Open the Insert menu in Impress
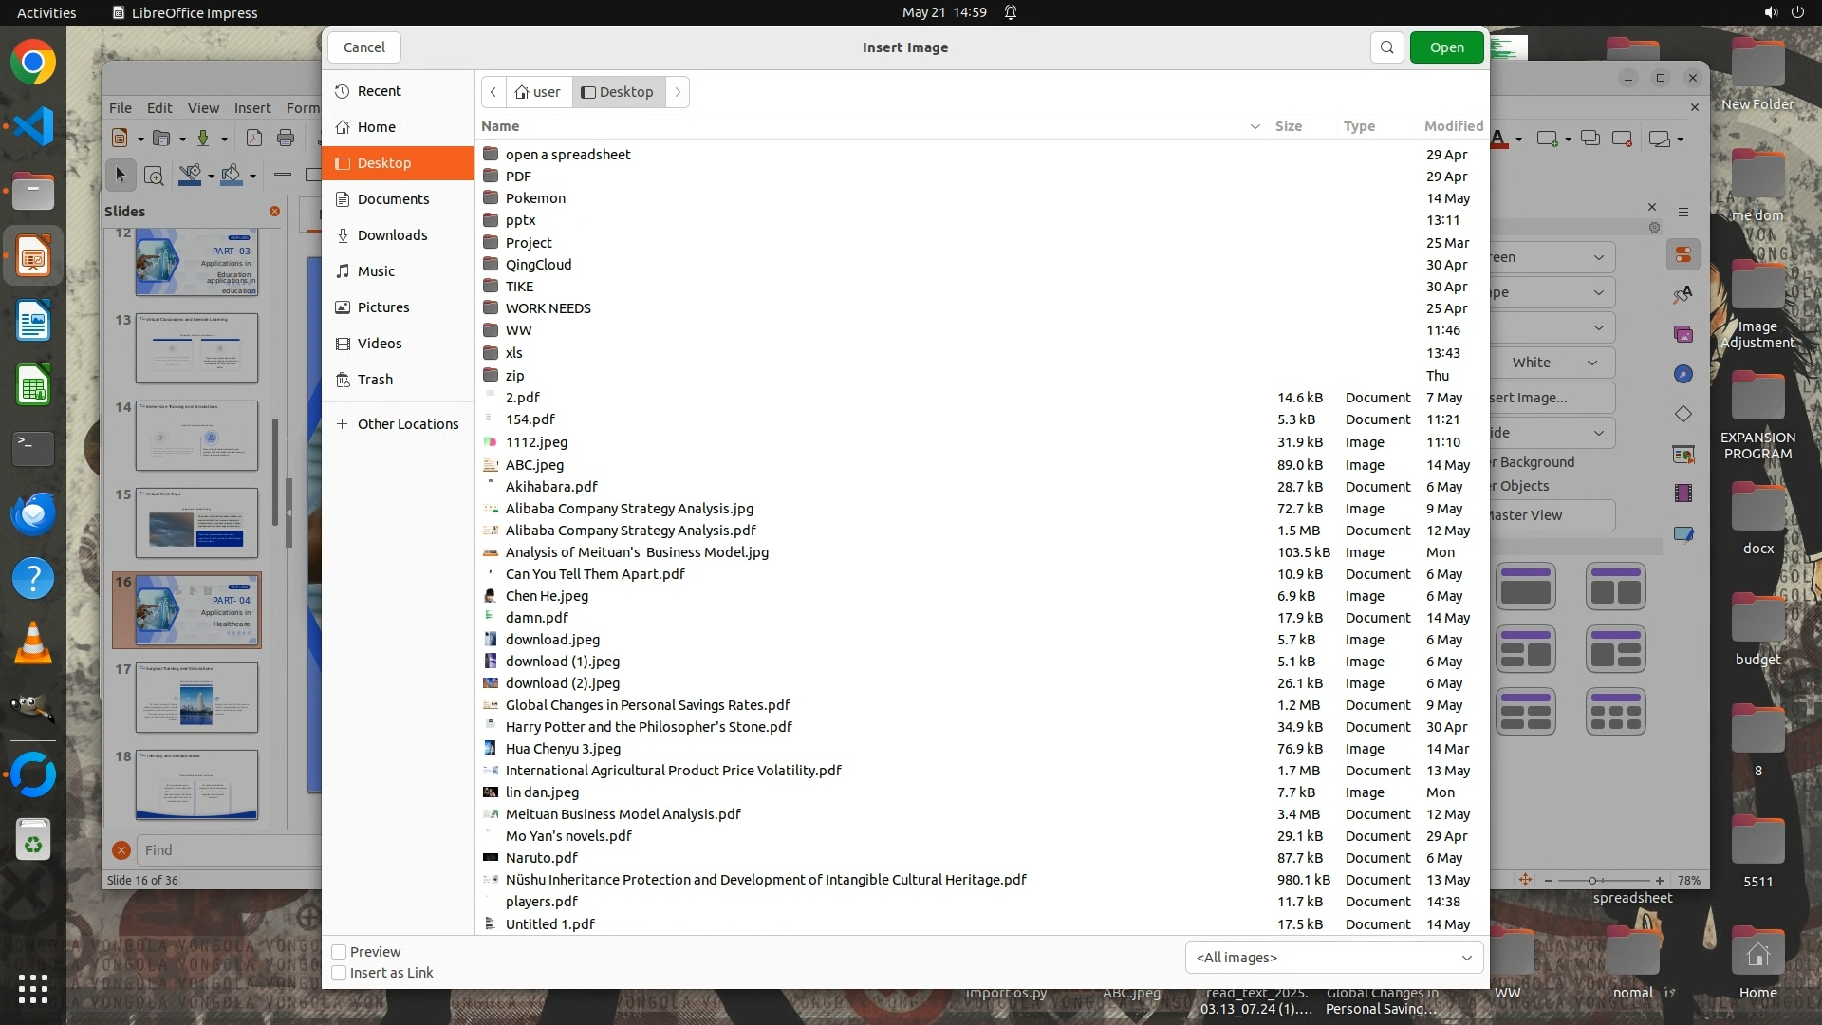1822x1025 pixels. [252, 108]
